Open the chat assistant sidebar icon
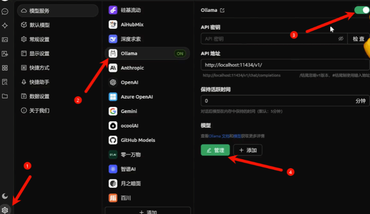Screen dimensions: 370x214 coord(5,11)
